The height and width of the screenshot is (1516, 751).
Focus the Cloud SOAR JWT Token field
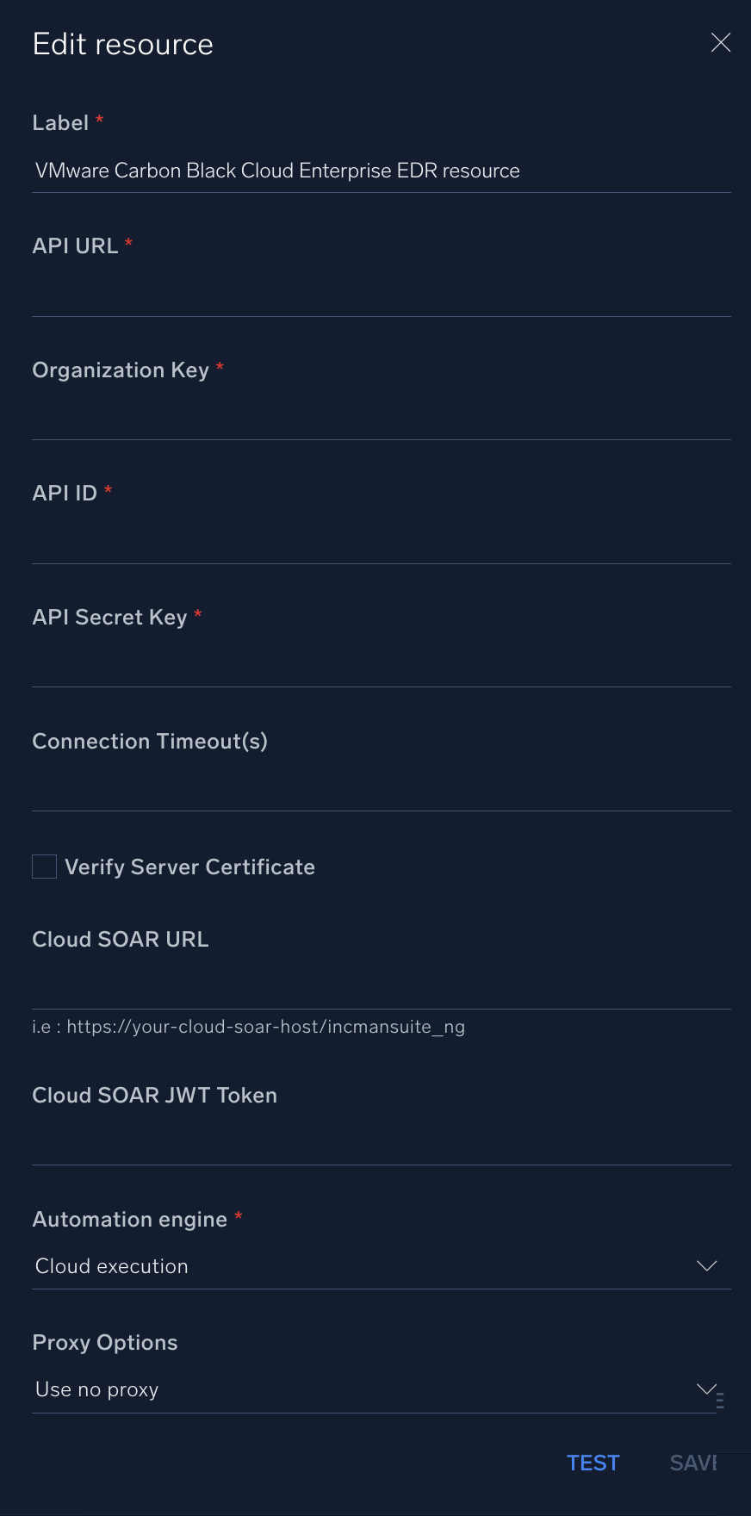click(381, 1143)
